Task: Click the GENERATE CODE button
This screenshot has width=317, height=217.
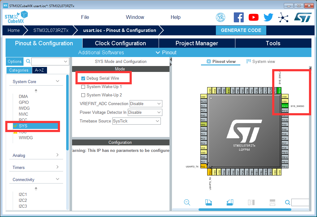Action: pos(241,30)
